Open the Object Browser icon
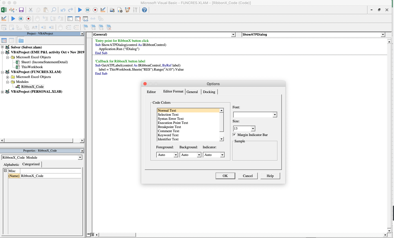This screenshot has height=238, width=394. click(x=127, y=10)
